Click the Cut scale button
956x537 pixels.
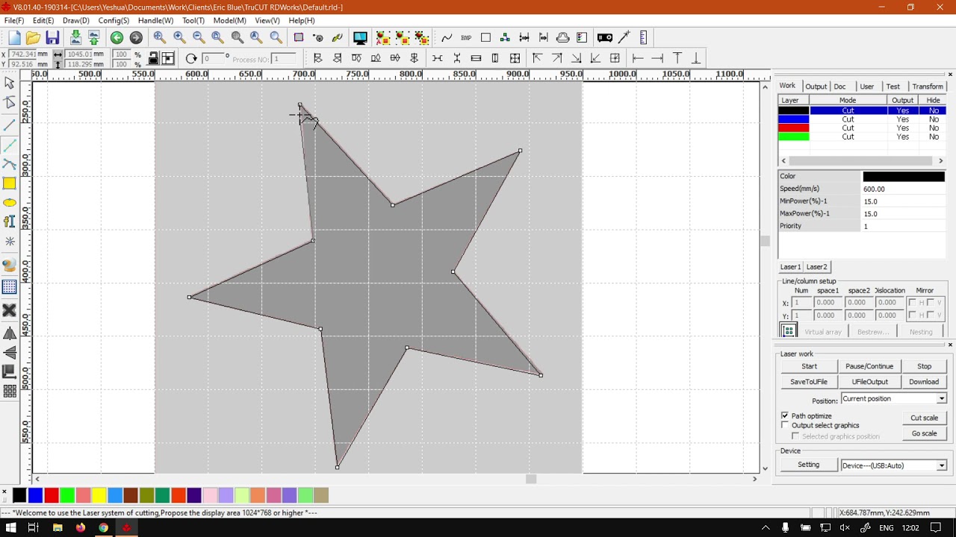point(924,418)
